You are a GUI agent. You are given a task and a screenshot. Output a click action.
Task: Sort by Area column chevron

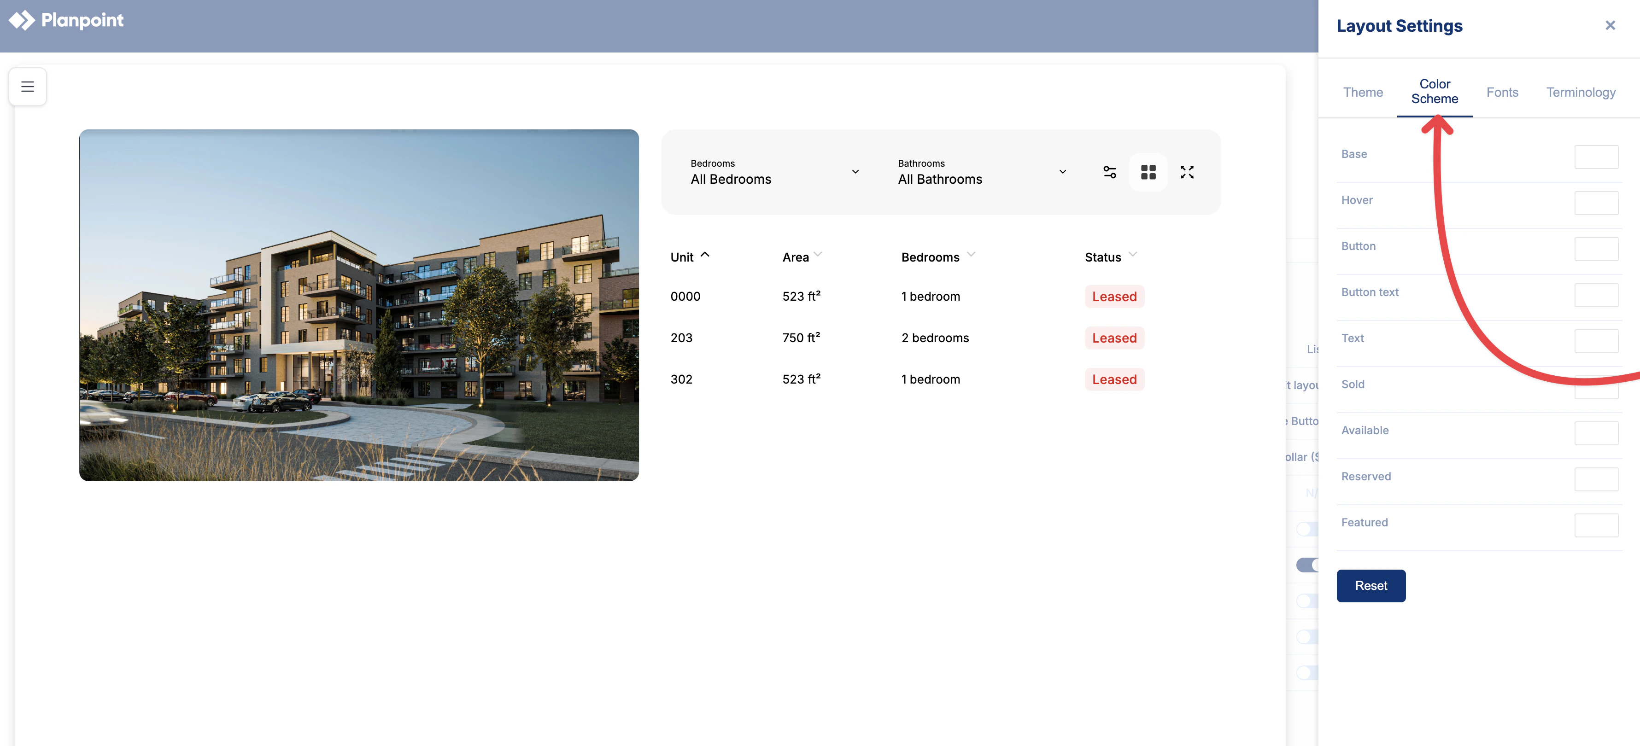[x=817, y=255]
